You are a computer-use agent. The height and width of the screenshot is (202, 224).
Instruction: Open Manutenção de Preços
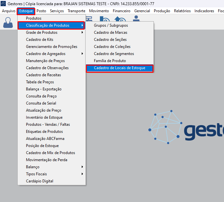[x=45, y=61]
